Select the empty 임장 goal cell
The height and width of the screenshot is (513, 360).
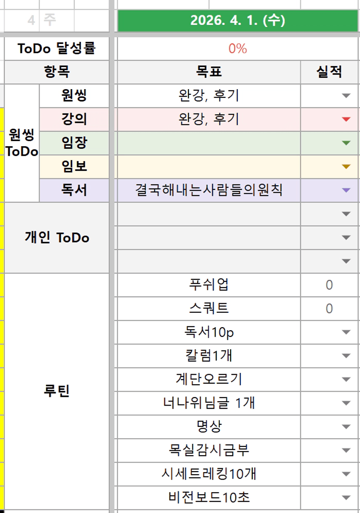(209, 143)
